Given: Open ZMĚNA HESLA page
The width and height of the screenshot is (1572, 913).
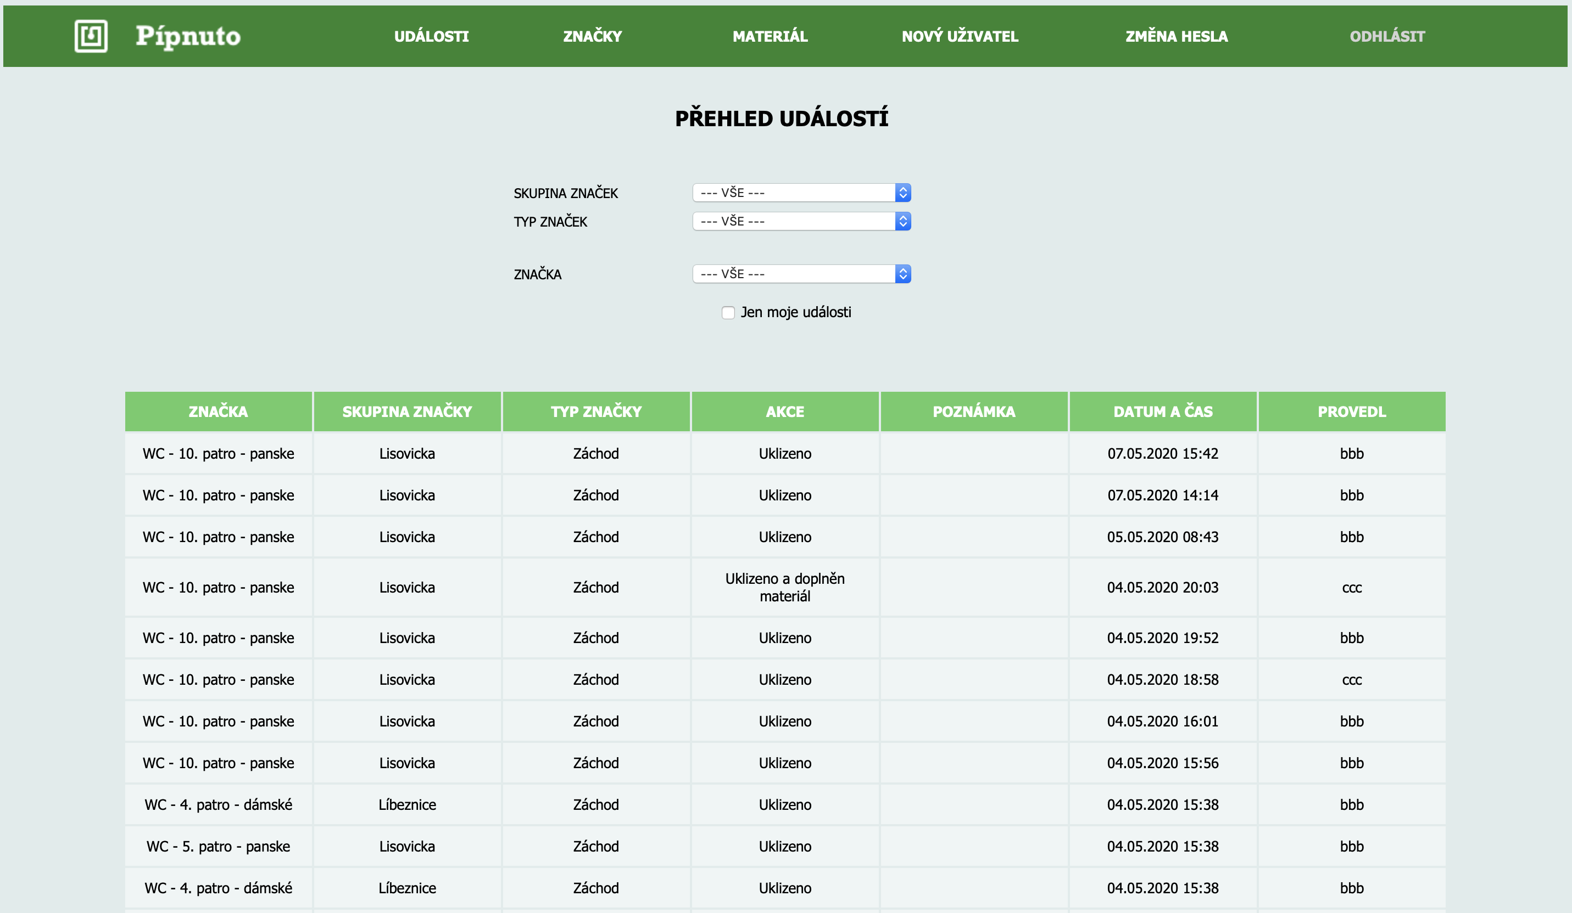Looking at the screenshot, I should [x=1176, y=37].
